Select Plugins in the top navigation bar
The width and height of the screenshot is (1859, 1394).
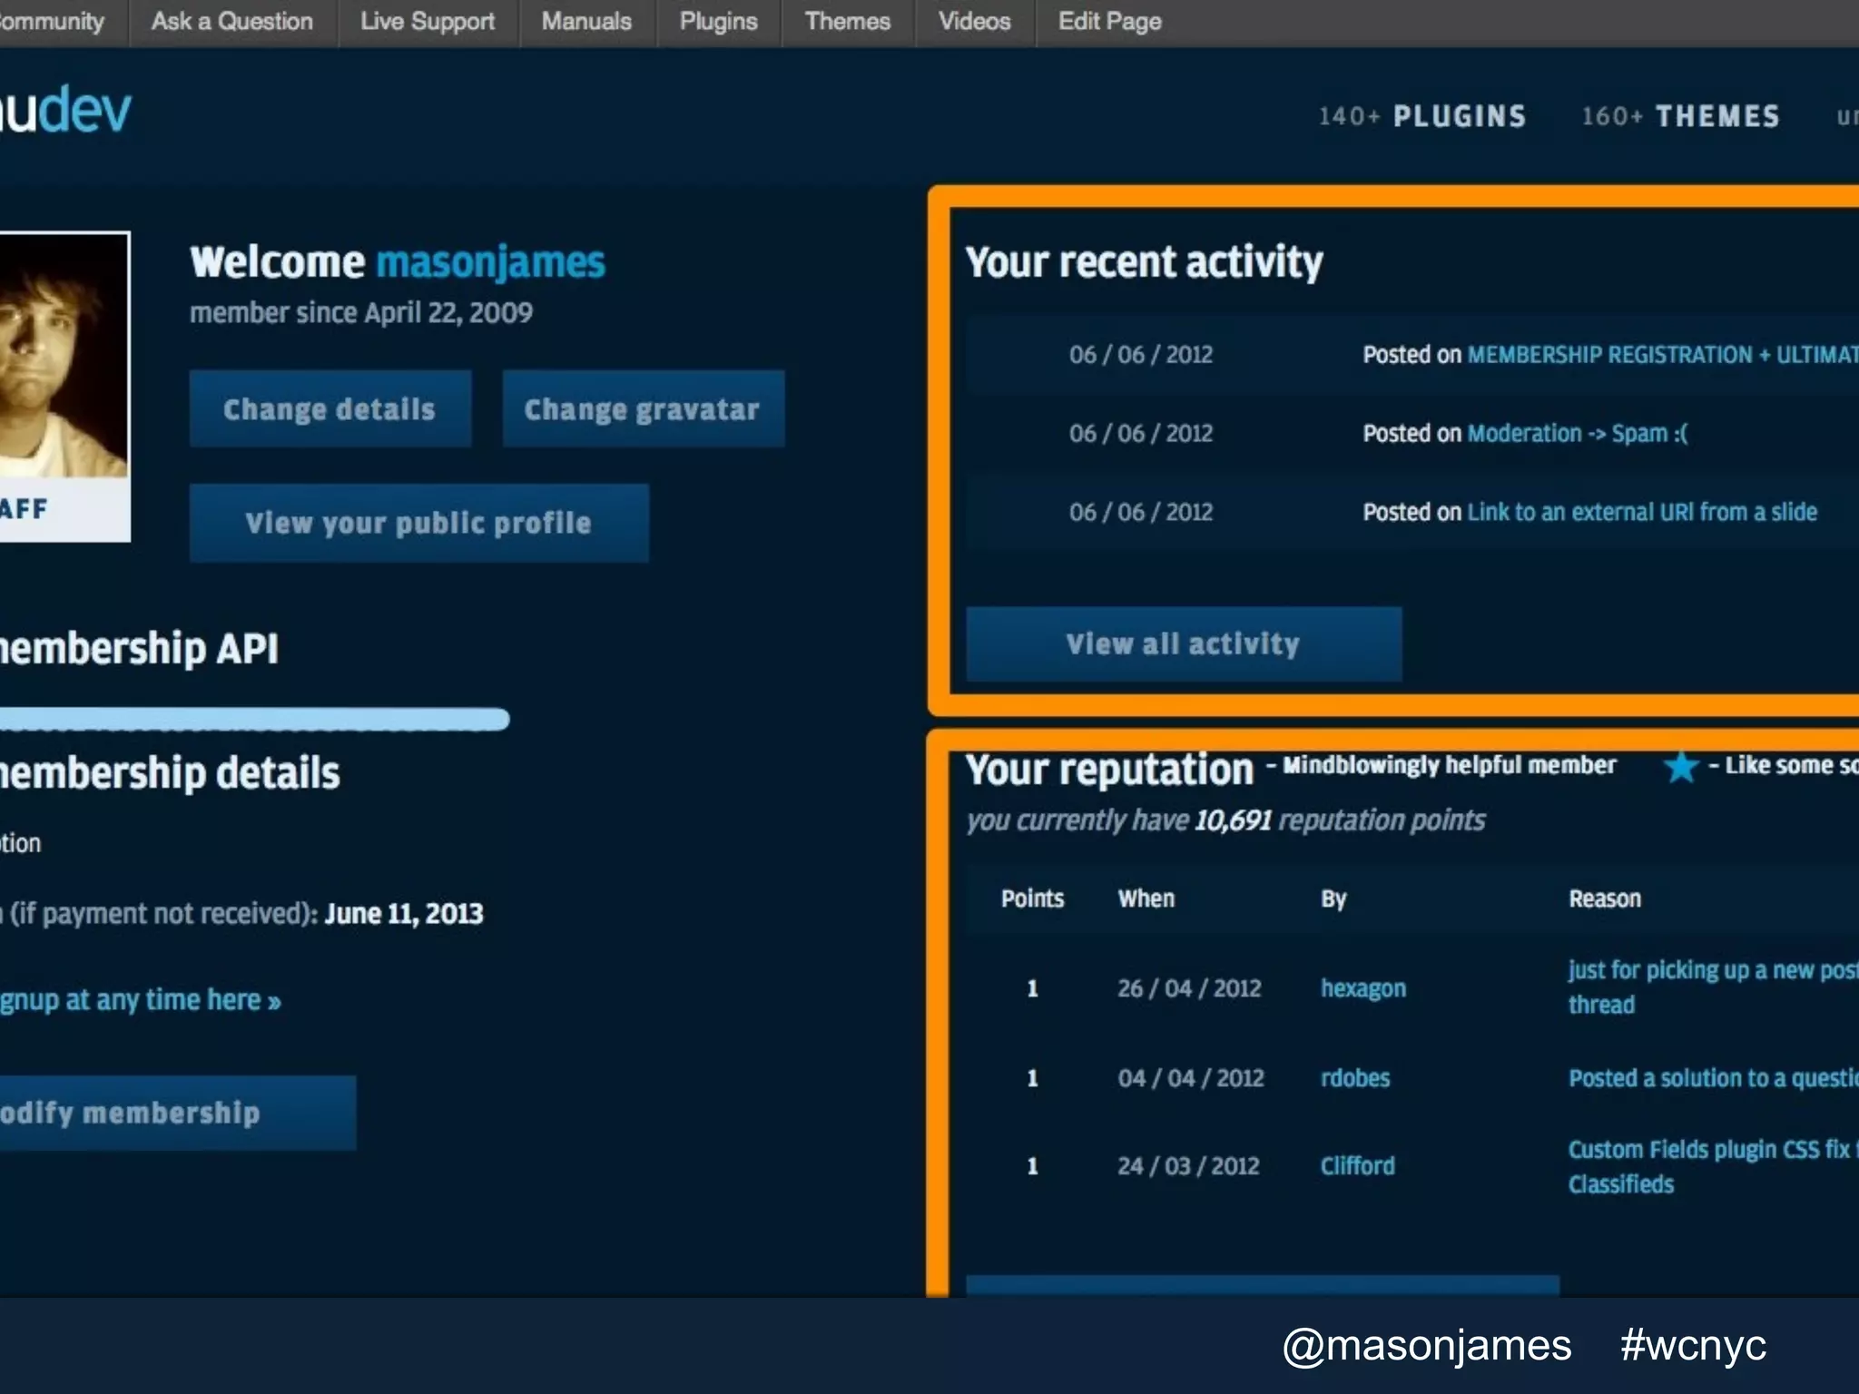(718, 22)
